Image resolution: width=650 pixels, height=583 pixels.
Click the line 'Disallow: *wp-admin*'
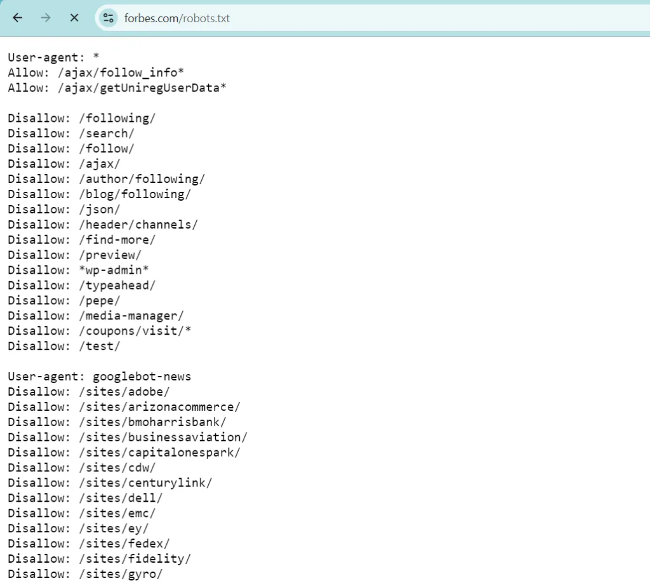point(78,271)
